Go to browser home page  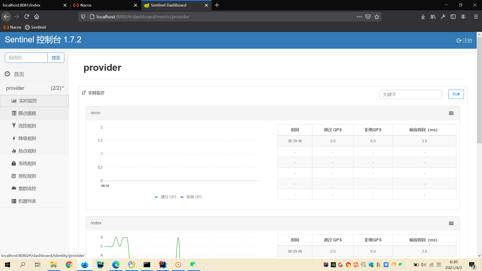tap(37, 17)
